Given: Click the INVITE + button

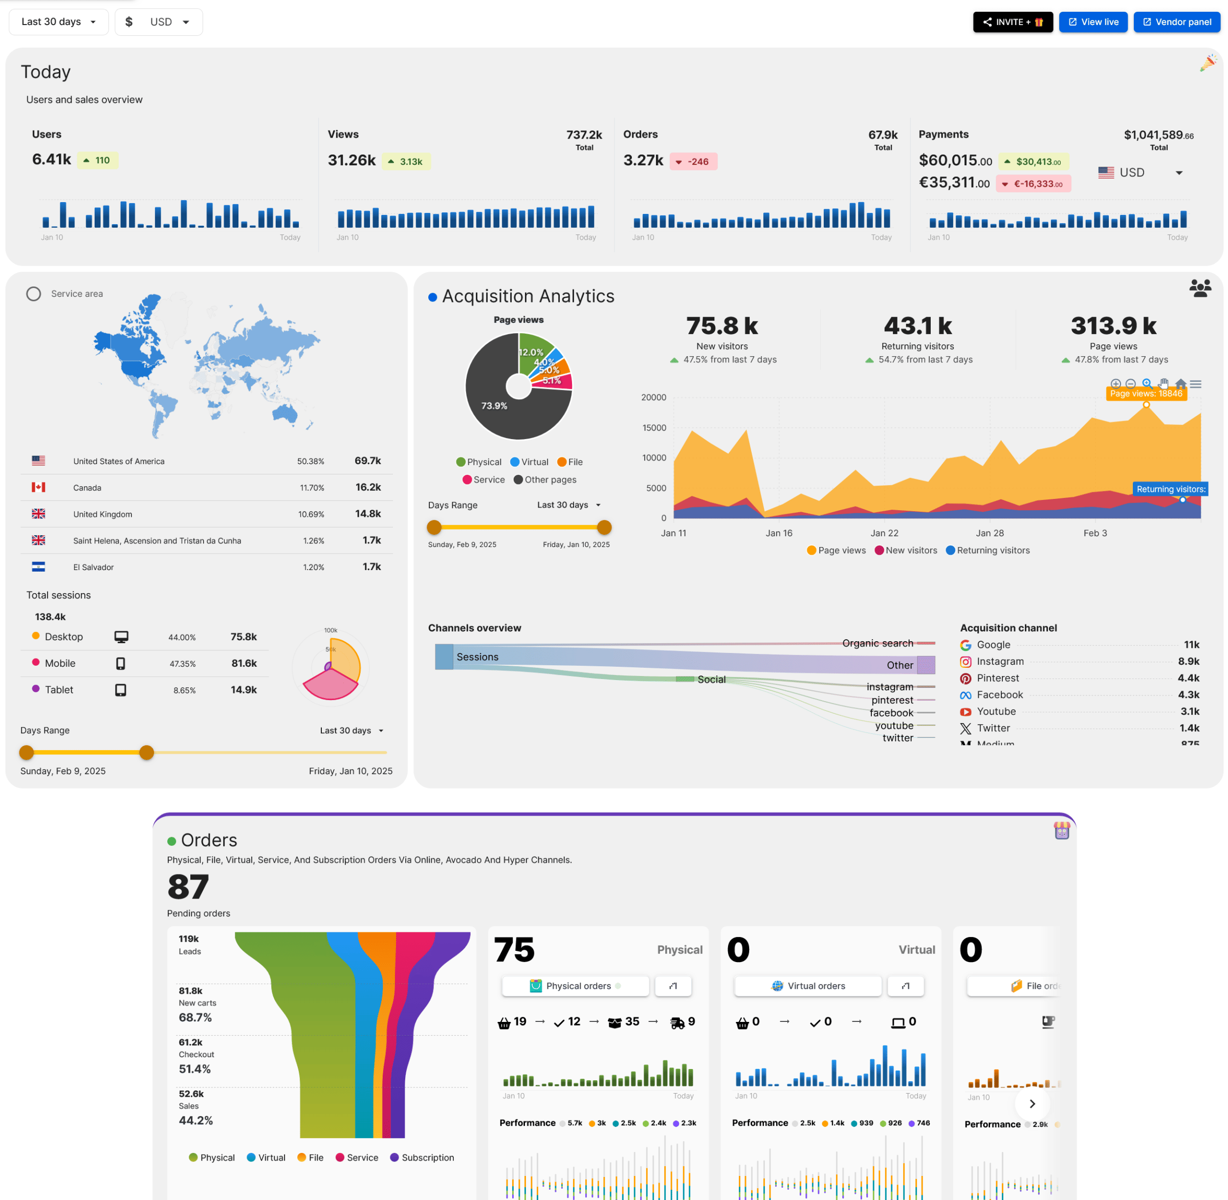Looking at the screenshot, I should point(1013,22).
